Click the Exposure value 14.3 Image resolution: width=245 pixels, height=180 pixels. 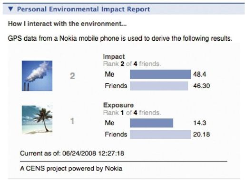[200, 123]
